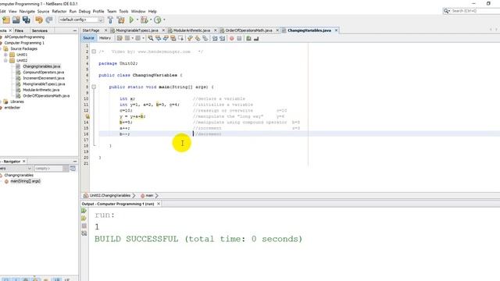
Task: Click the Profile Project icon
Action: click(x=158, y=20)
